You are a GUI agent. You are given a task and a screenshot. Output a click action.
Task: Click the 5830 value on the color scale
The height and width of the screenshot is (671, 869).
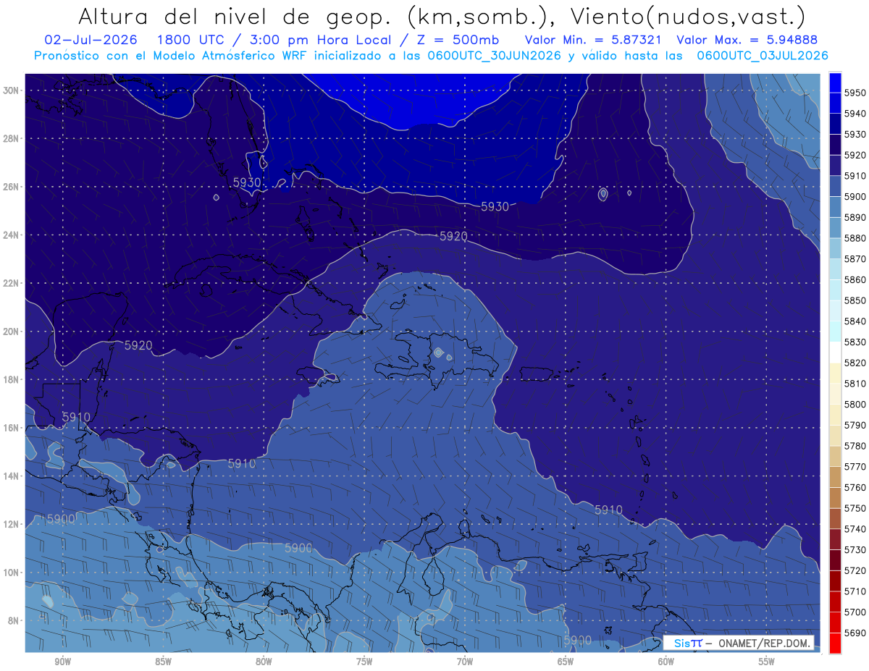pos(855,342)
